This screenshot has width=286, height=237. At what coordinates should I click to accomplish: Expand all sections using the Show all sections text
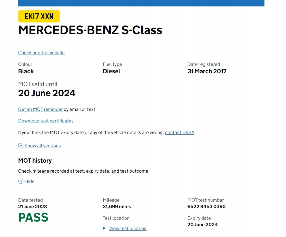pyautogui.click(x=43, y=146)
